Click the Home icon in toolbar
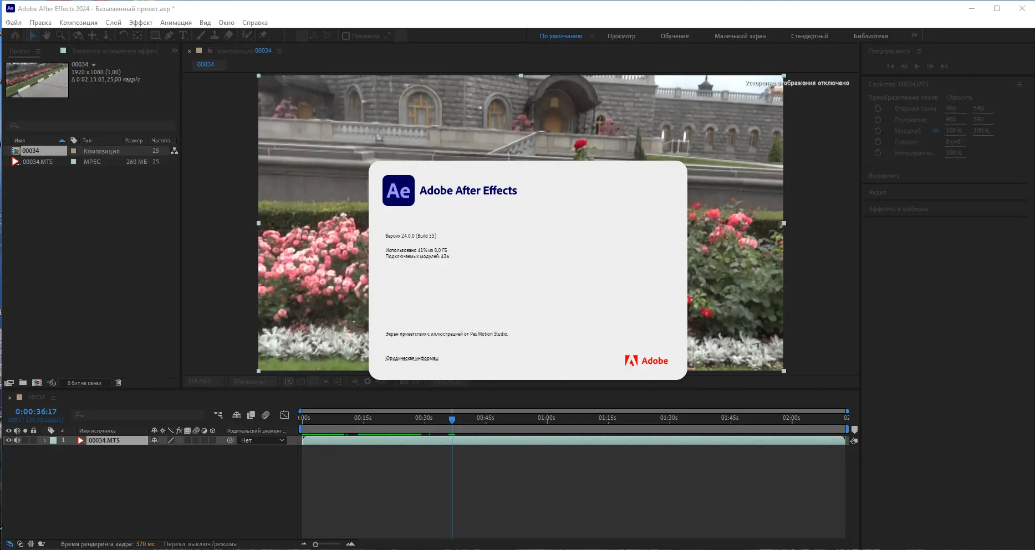The height and width of the screenshot is (550, 1035). pos(15,35)
